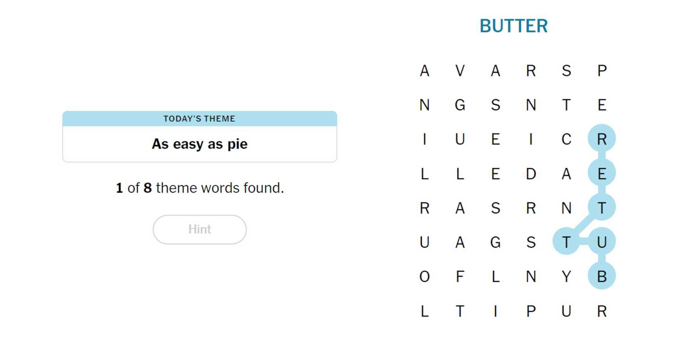Image resolution: width=681 pixels, height=340 pixels.
Task: Select the letter Y in the grid
Action: pos(566,277)
